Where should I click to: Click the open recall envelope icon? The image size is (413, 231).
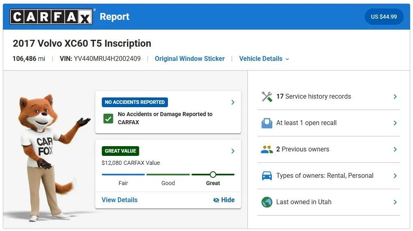coord(267,123)
